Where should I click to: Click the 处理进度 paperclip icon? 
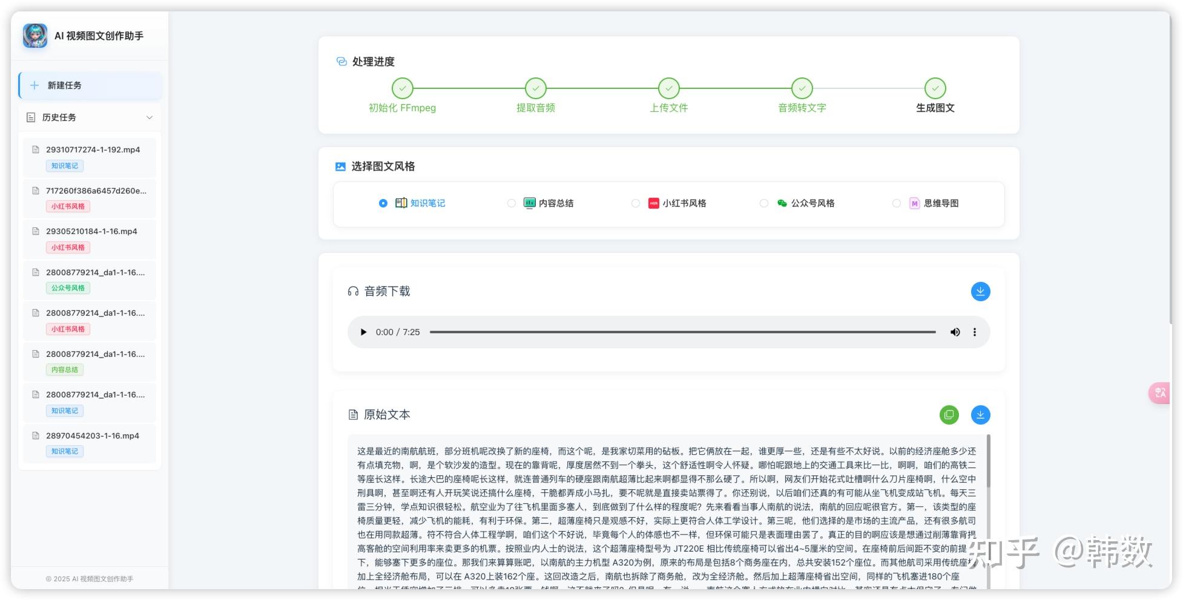pos(340,61)
